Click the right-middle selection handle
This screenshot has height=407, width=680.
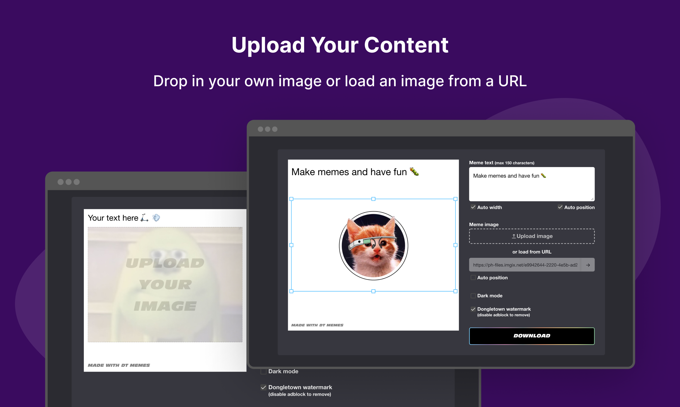click(455, 245)
